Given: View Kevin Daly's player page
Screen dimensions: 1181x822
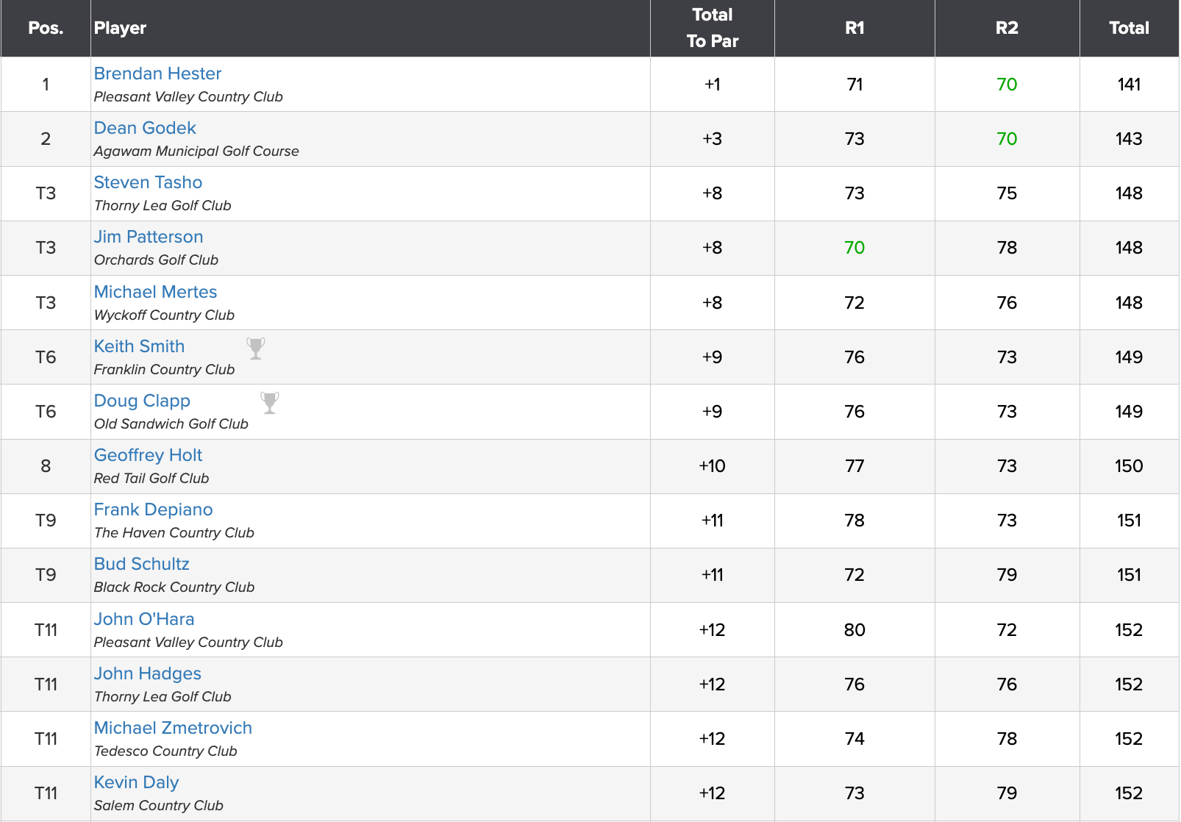Looking at the screenshot, I should coord(136,782).
